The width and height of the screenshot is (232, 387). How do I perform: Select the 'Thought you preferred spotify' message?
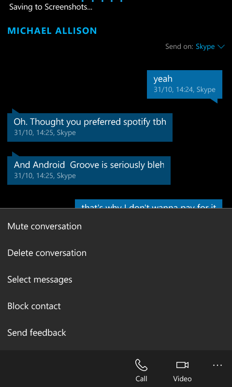click(x=90, y=127)
